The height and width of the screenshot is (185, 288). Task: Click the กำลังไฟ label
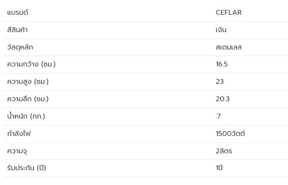click(19, 134)
